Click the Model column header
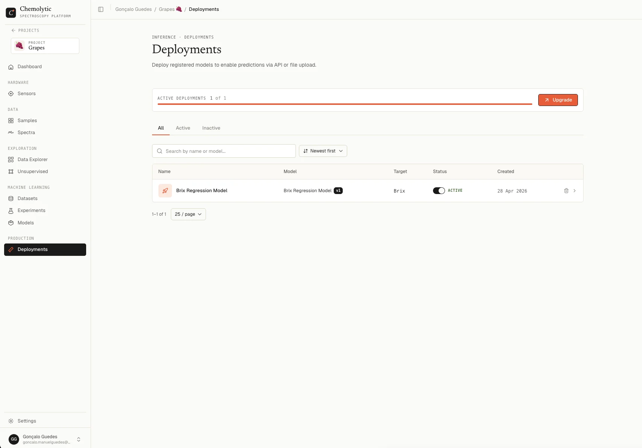This screenshot has height=448, width=642. (x=290, y=172)
